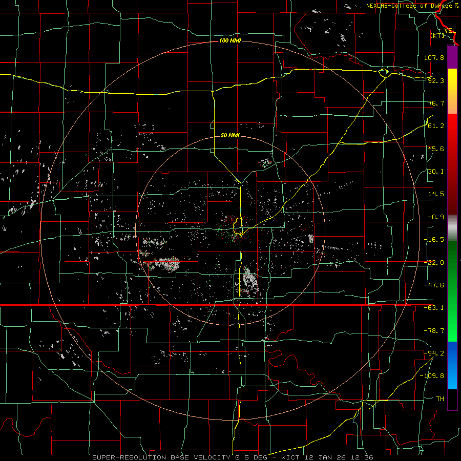Click the VEL legend title
Viewport: 461px width, 461px height.
pyautogui.click(x=450, y=31)
